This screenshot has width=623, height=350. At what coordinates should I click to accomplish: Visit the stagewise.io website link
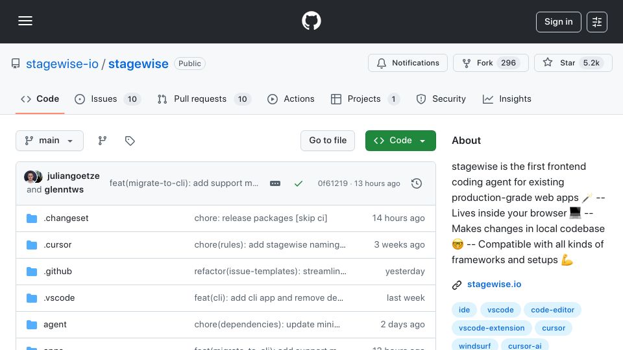495,285
